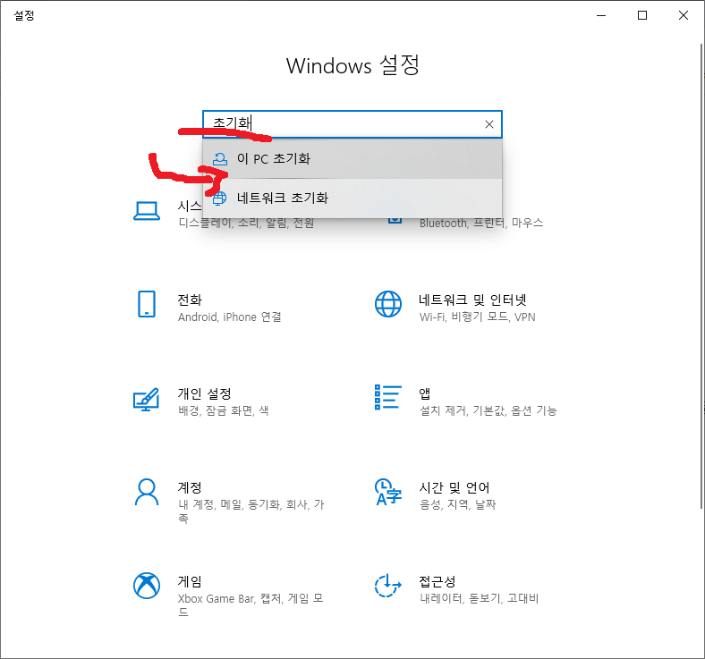
Task: Open 게임 settings category
Action: click(x=190, y=581)
